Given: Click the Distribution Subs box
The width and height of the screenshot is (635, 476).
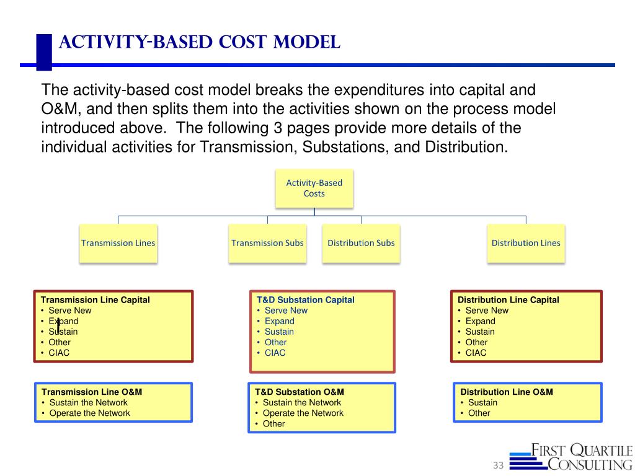Looking at the screenshot, I should (361, 243).
